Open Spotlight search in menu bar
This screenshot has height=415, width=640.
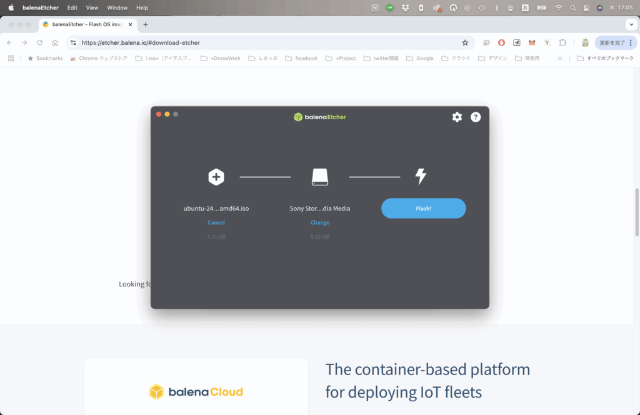[x=572, y=7]
